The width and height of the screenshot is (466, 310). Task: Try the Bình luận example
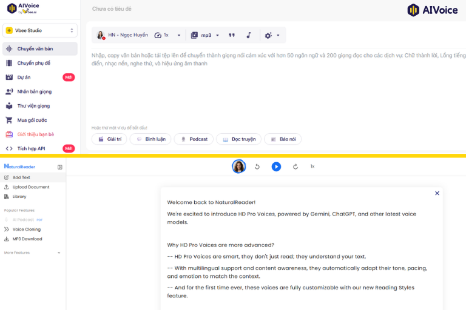pyautogui.click(x=150, y=139)
